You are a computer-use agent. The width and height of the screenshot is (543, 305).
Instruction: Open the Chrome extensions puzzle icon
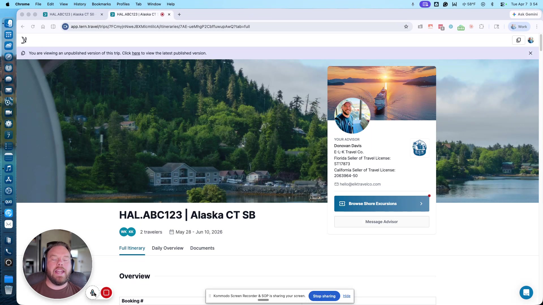(481, 27)
